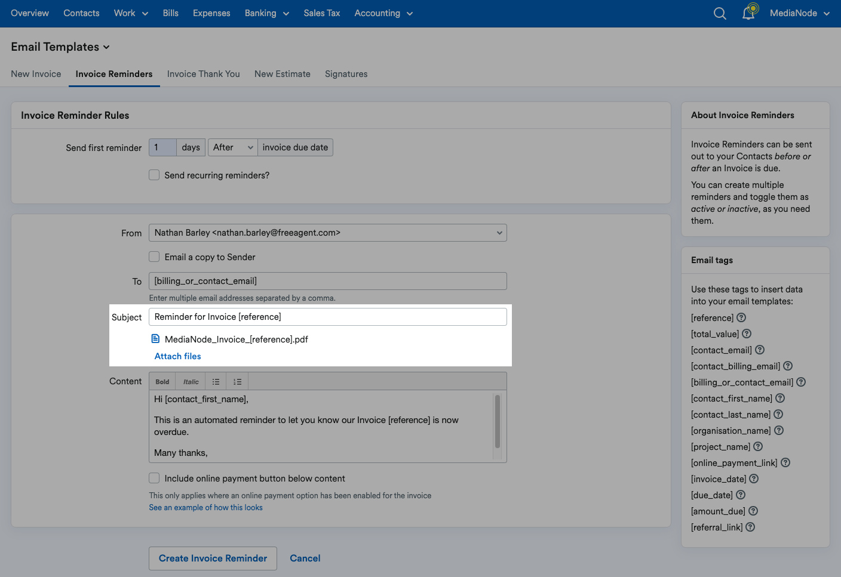Expand the Accounting menu dropdown
This screenshot has width=841, height=577.
383,13
